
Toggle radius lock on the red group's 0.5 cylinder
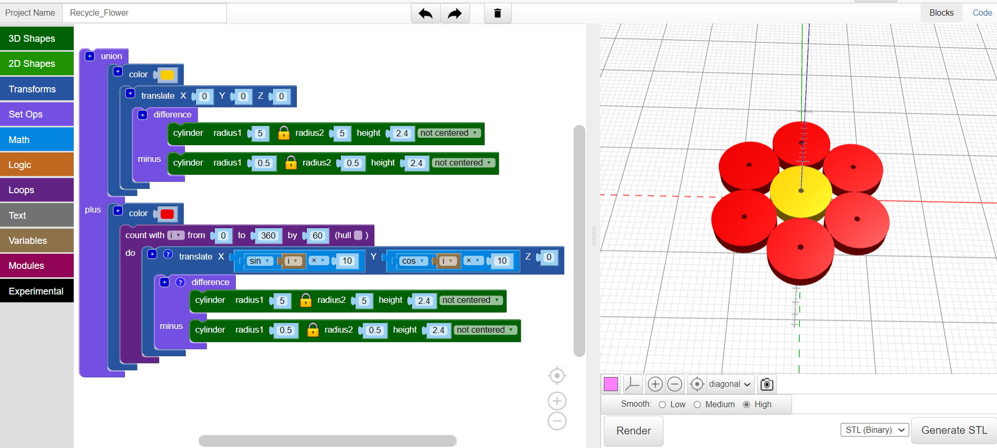click(x=313, y=330)
